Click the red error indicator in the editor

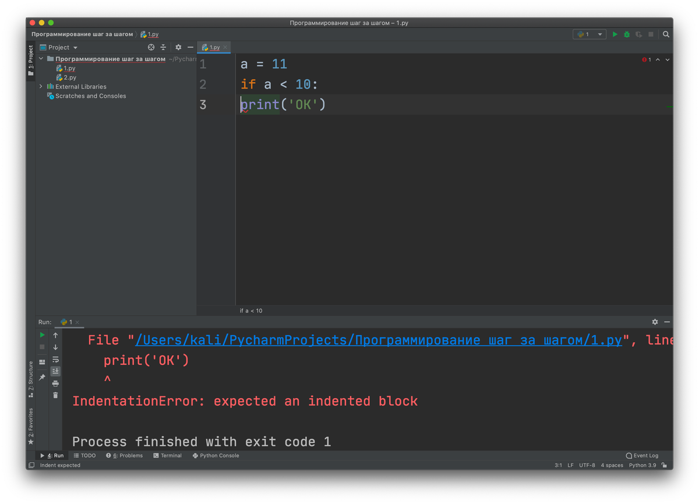point(647,59)
